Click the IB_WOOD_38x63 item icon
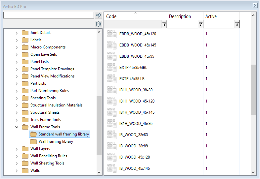Image resolution: width=260 pixels, height=179 pixels. coord(112,134)
